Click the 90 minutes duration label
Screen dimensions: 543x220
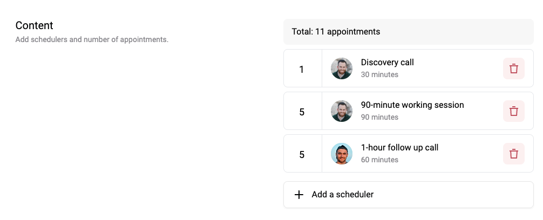pos(379,117)
